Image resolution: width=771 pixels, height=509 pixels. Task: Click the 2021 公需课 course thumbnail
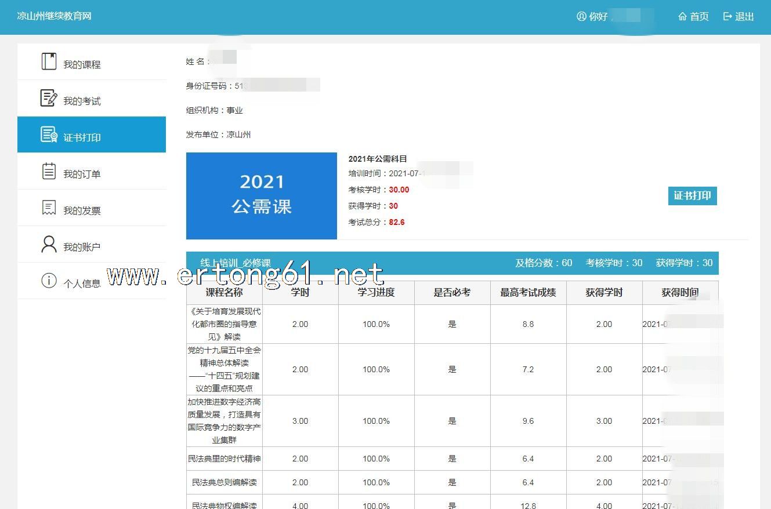tap(262, 196)
